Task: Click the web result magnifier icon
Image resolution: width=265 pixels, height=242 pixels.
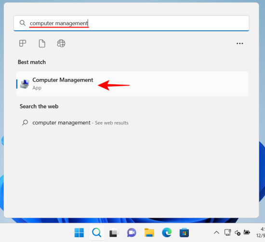Action: (25, 122)
